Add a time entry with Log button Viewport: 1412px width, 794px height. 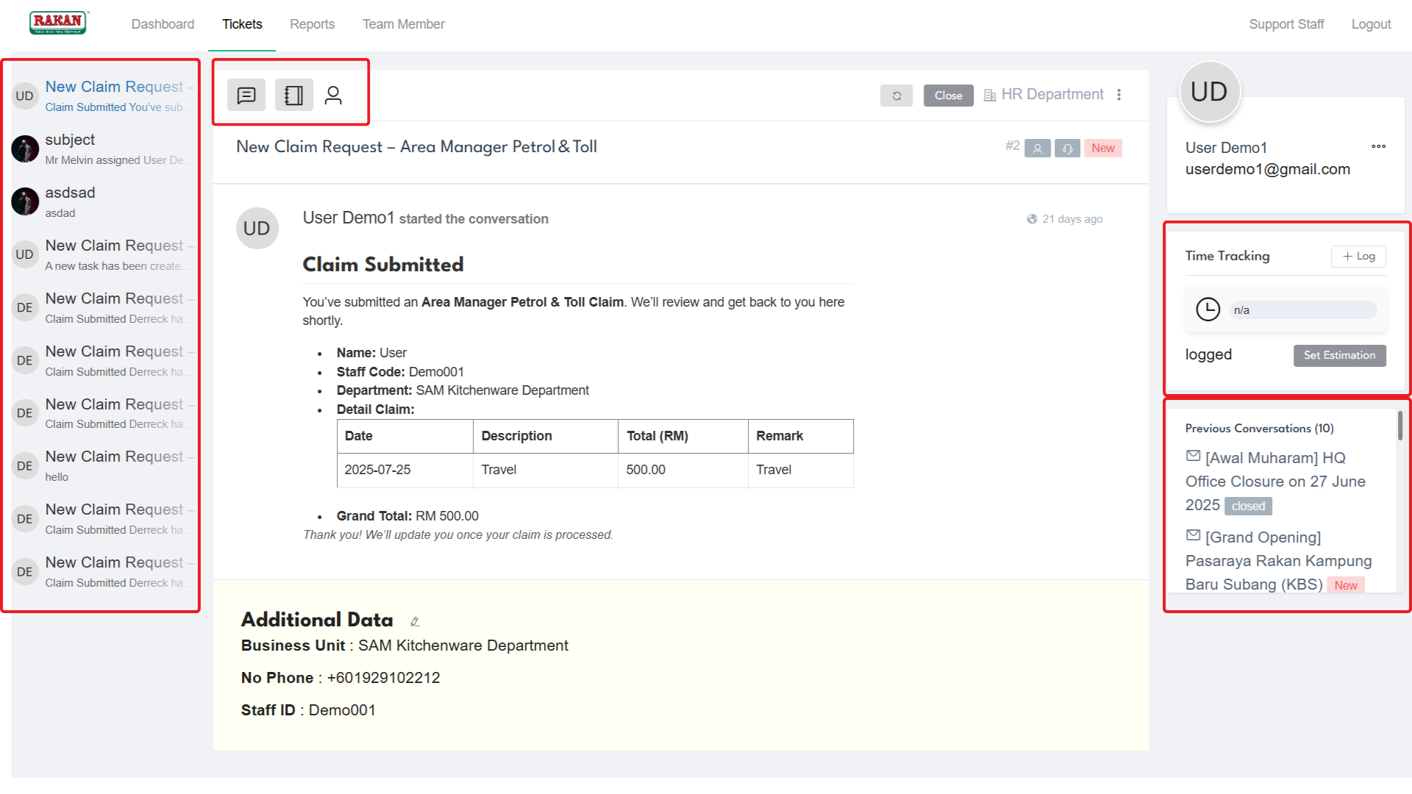pos(1358,256)
